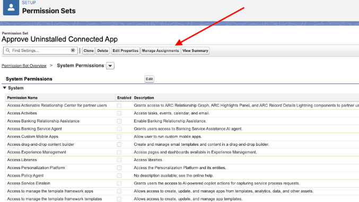The width and height of the screenshot is (359, 202).
Task: Select the 'Access Policy Agent' permission name
Action: [x=25, y=175]
